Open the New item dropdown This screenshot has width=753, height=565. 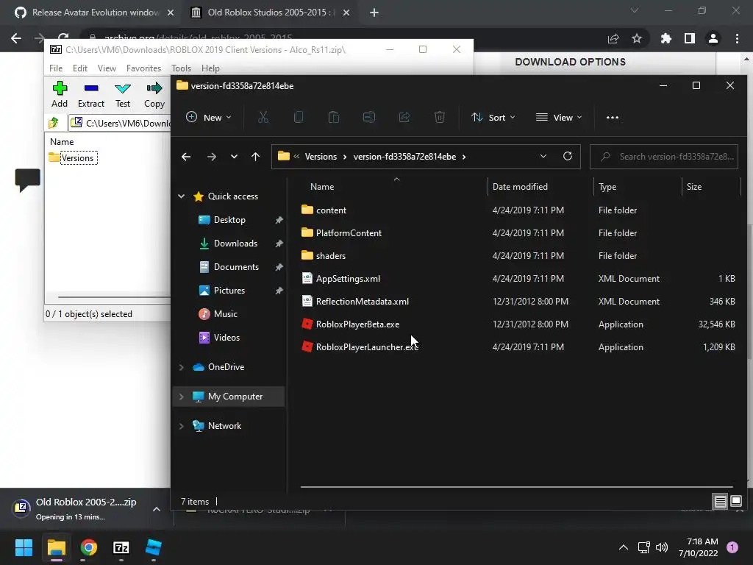click(209, 117)
